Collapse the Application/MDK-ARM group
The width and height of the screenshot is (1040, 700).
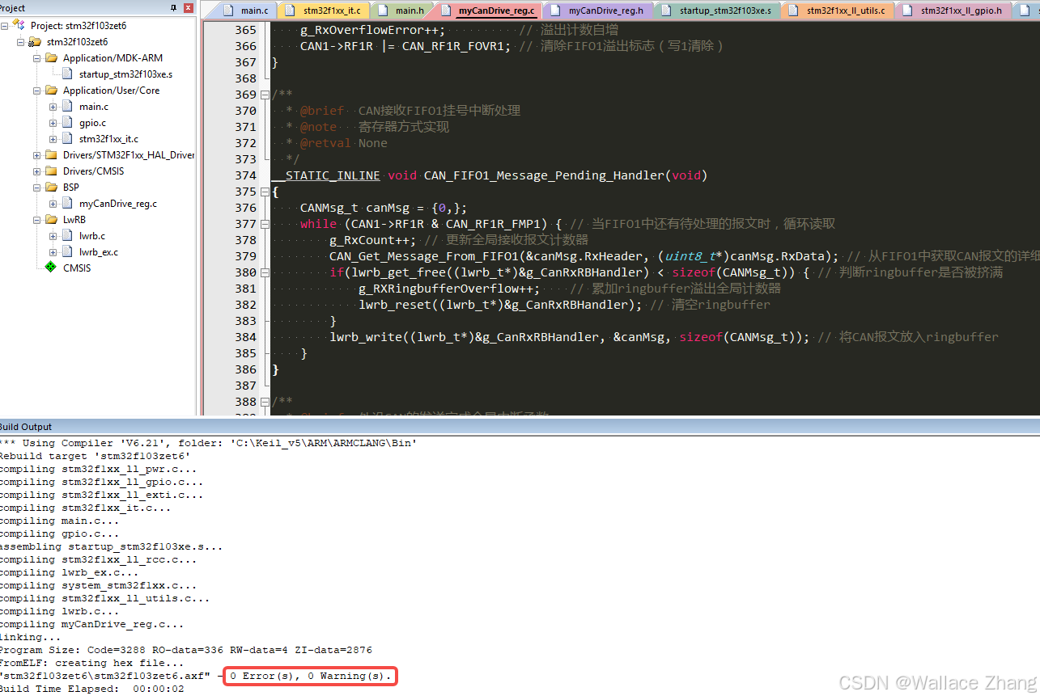click(x=37, y=58)
